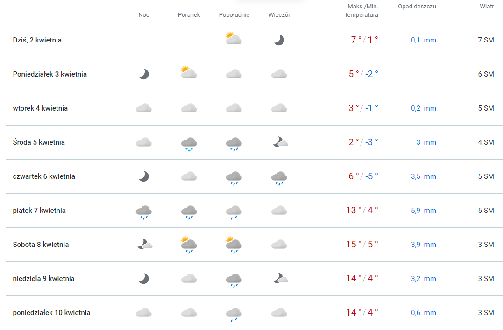Click Friday night rain cloud icon
This screenshot has width=503, height=330.
[x=144, y=212]
